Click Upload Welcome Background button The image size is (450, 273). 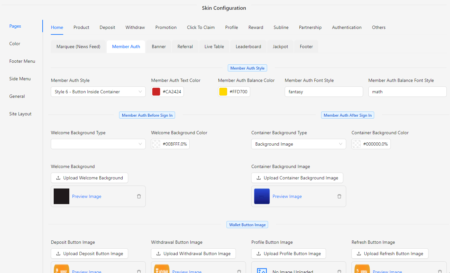[89, 178]
